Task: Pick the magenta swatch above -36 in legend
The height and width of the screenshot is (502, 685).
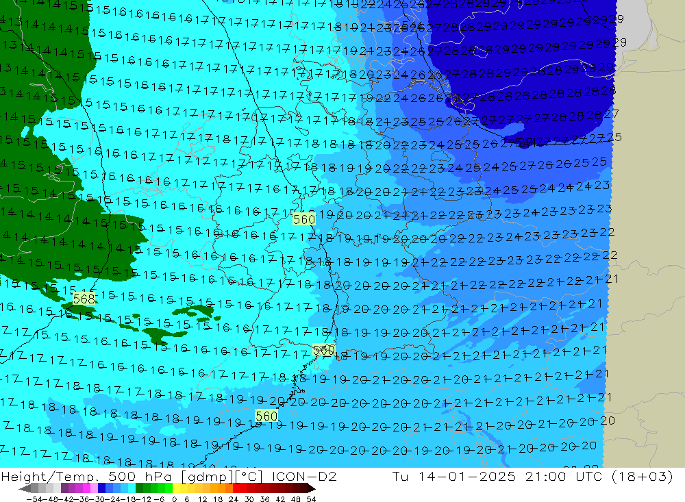Action: click(86, 488)
